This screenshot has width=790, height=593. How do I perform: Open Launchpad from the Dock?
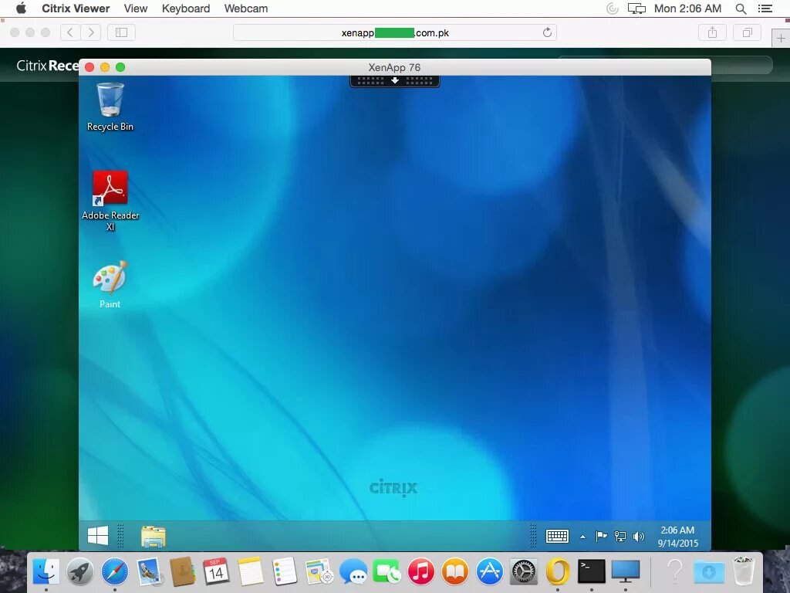[x=80, y=571]
